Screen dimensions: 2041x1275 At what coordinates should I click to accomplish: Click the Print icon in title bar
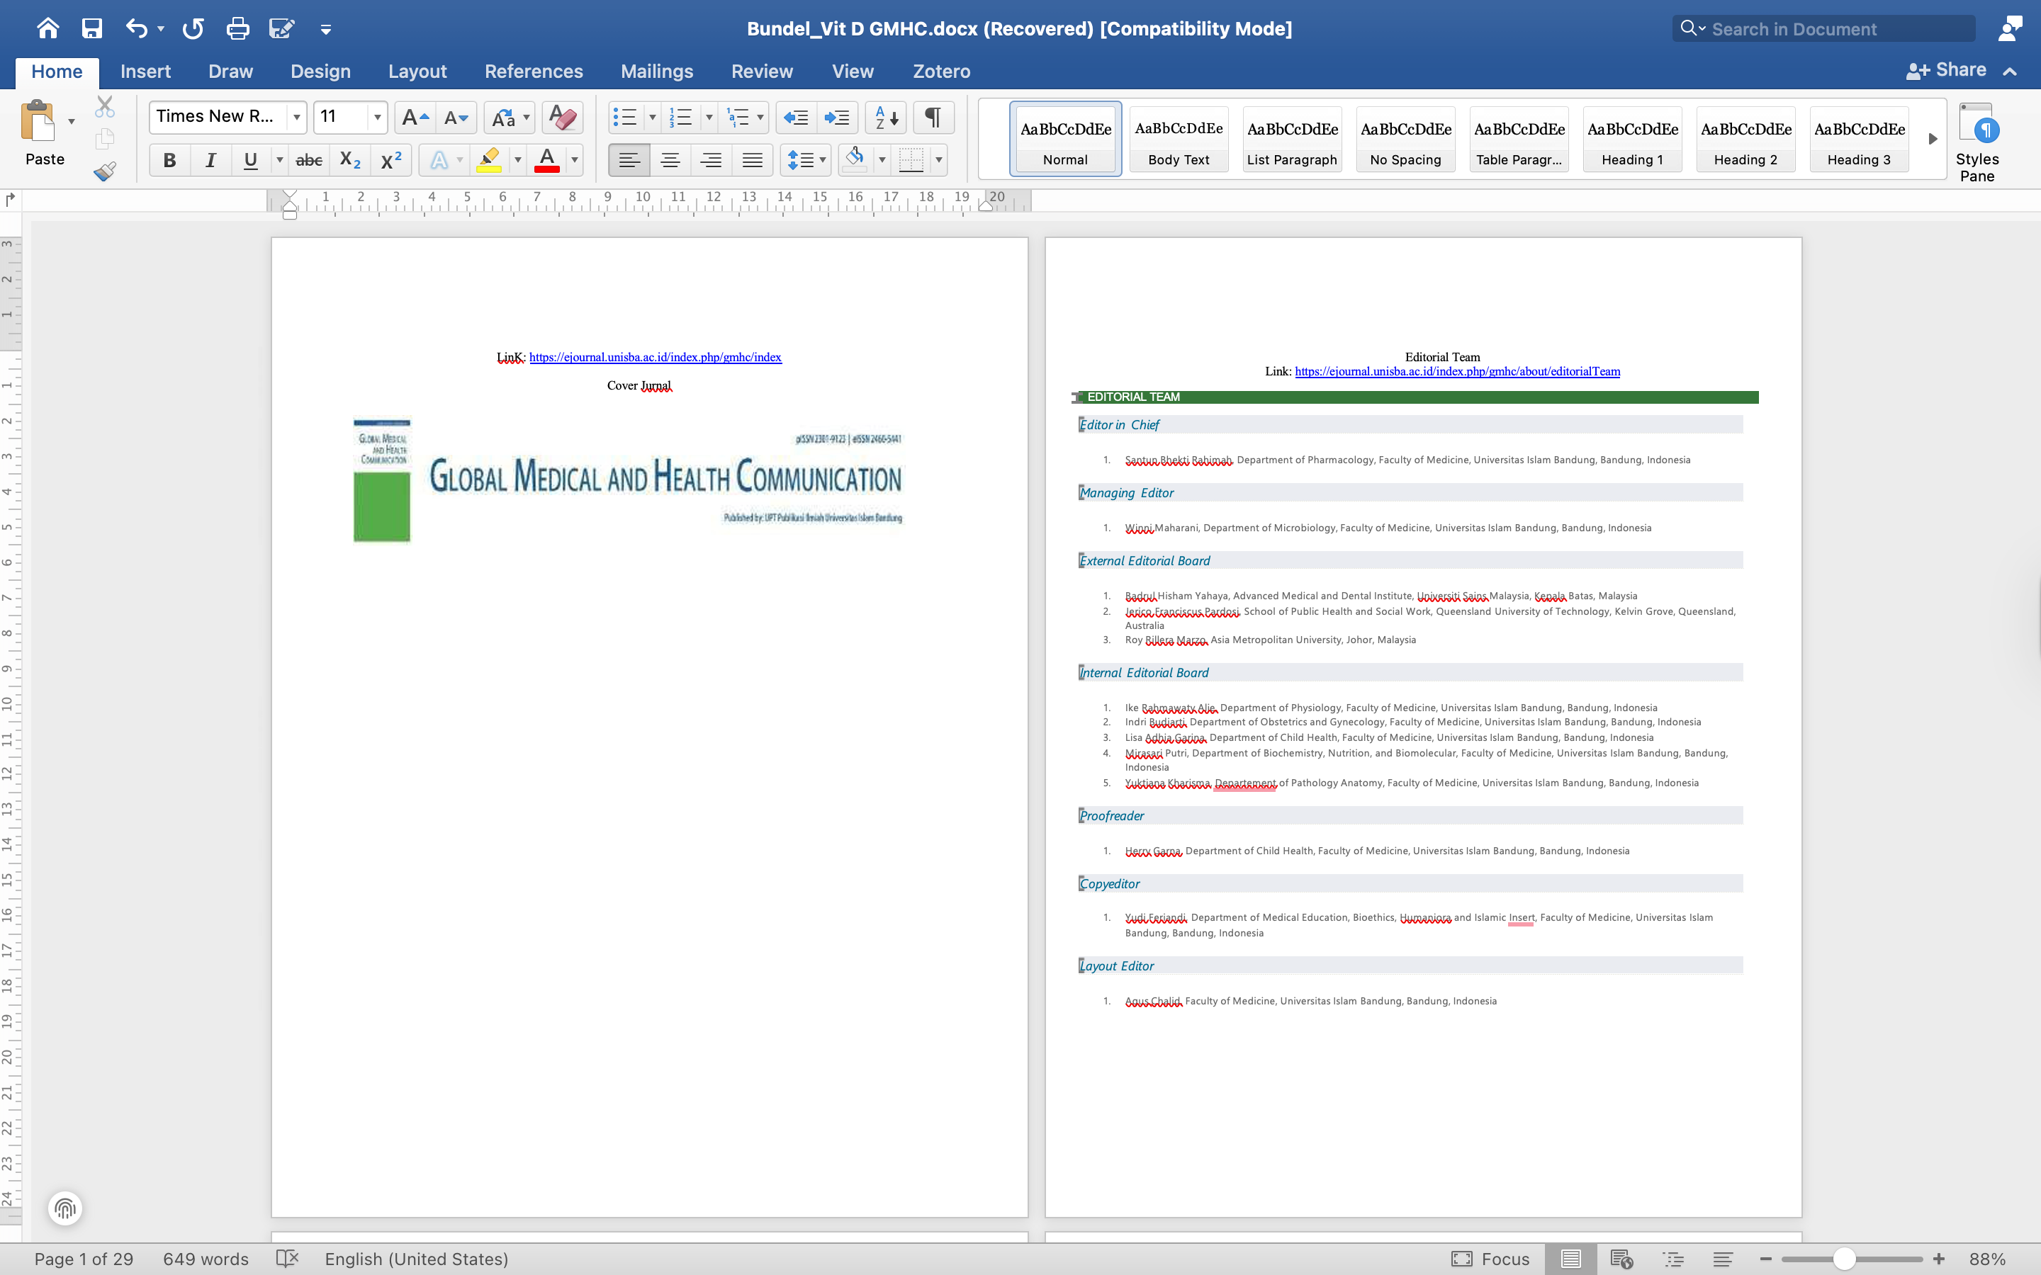[x=238, y=28]
